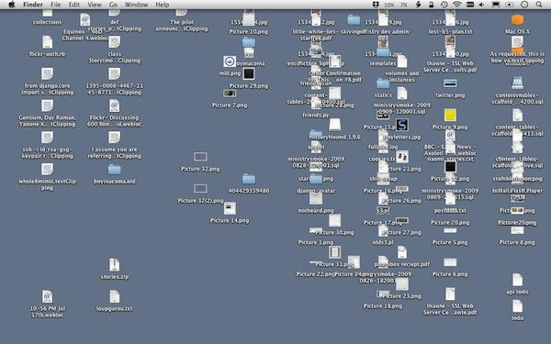The width and height of the screenshot is (551, 344).
Task: Select the boyinacoma.old folder
Action: (114, 170)
